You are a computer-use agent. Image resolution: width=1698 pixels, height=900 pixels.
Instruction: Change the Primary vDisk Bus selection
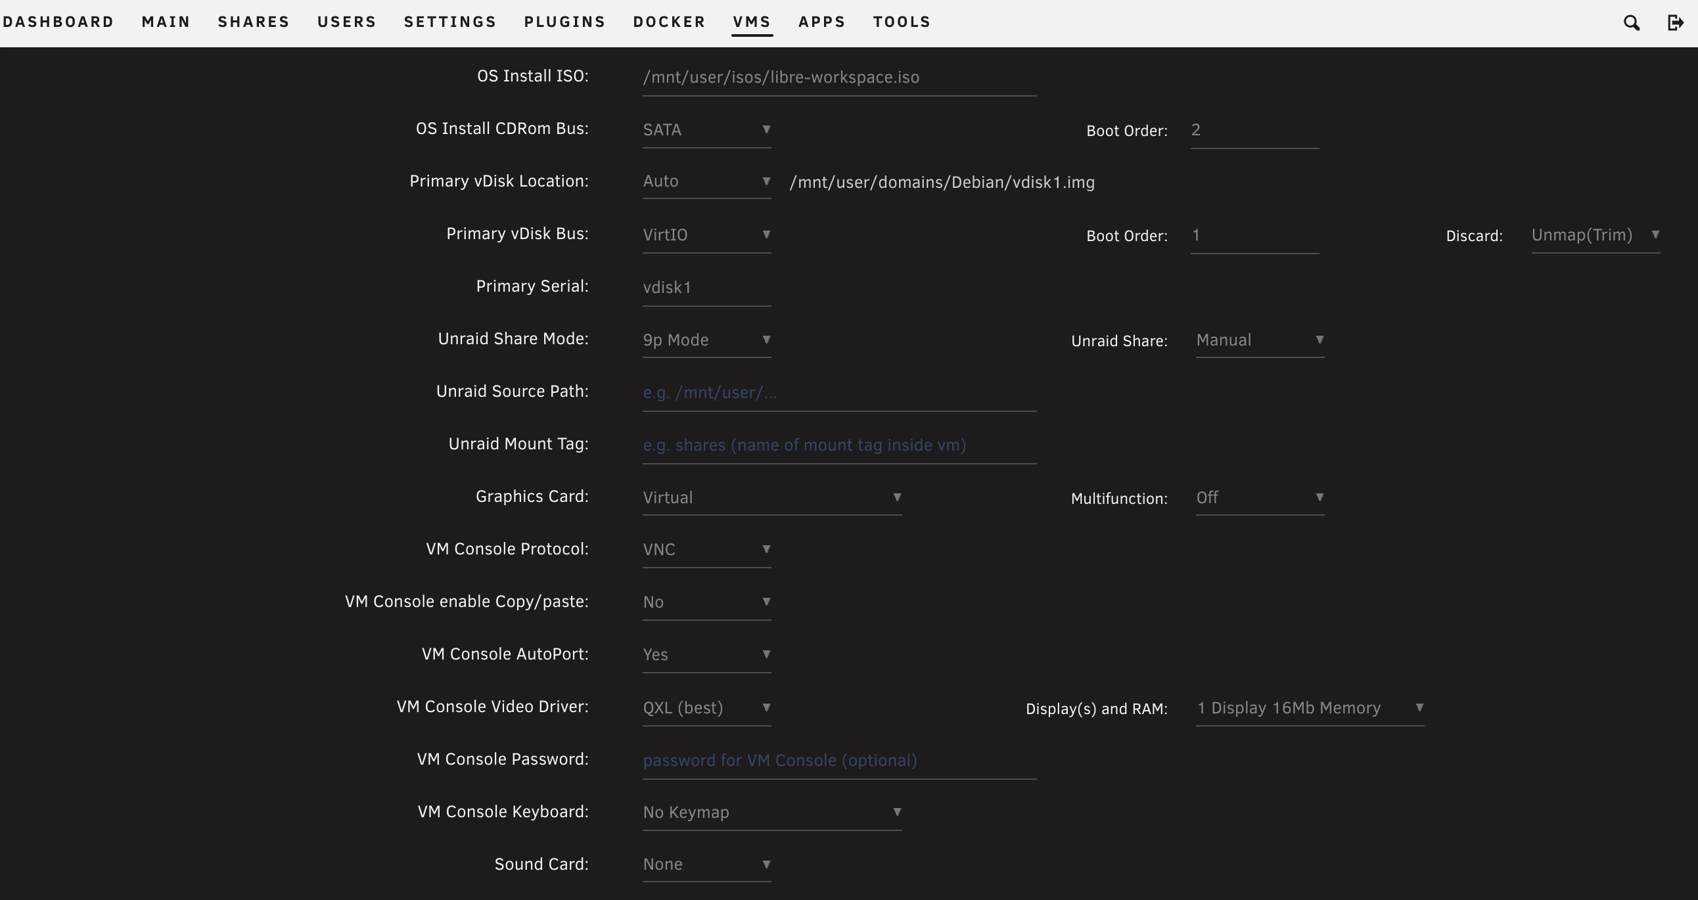click(x=706, y=235)
